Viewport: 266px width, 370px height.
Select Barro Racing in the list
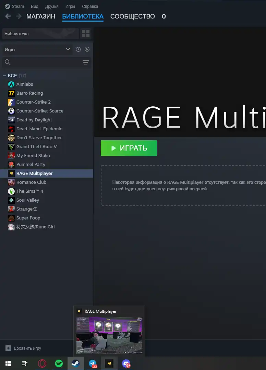(47, 93)
